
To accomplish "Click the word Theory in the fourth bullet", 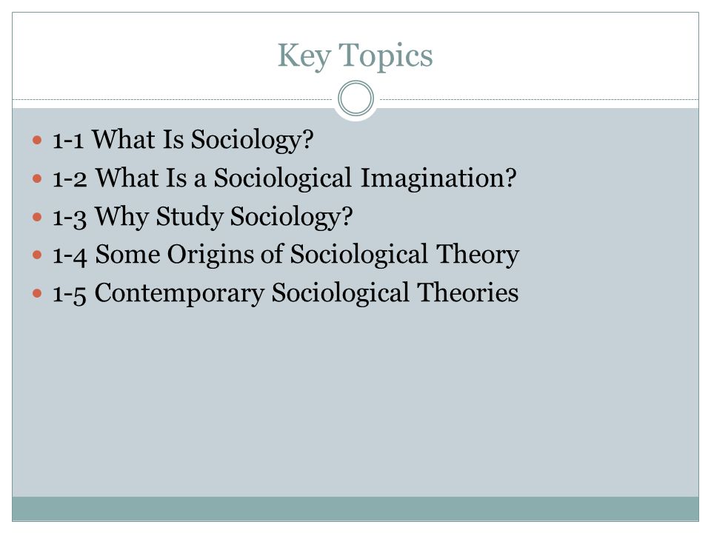I will [478, 255].
